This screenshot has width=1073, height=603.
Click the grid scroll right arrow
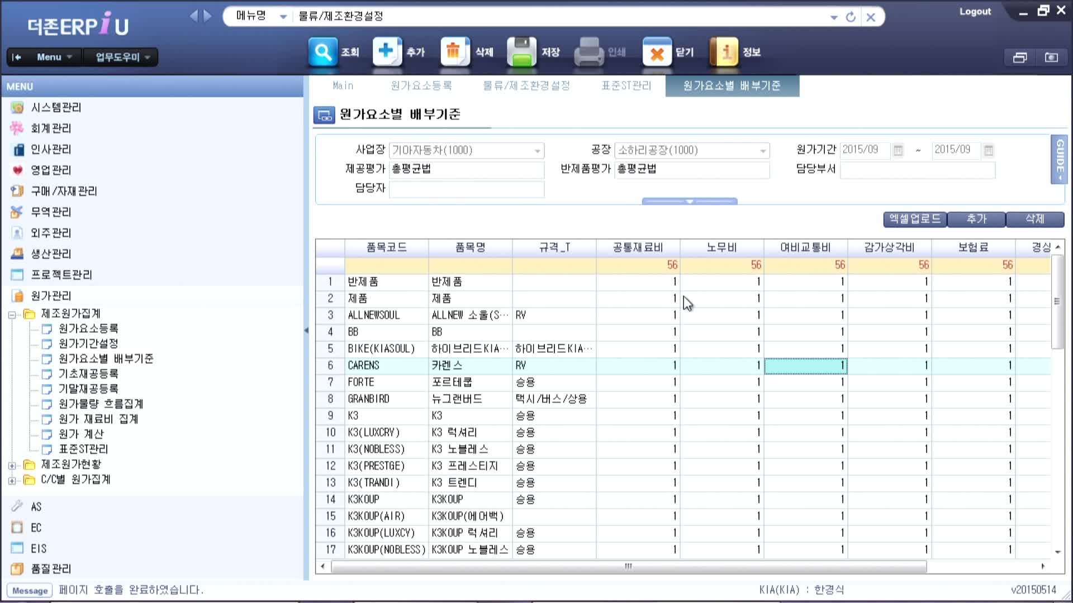point(1043,566)
